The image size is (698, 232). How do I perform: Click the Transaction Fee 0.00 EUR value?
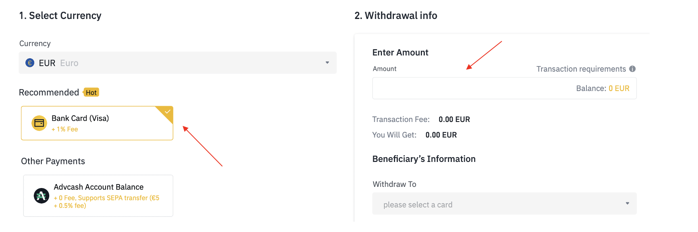[454, 120]
